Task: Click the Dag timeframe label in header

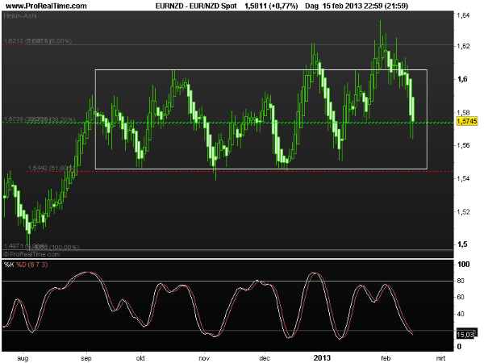Action: 311,6
